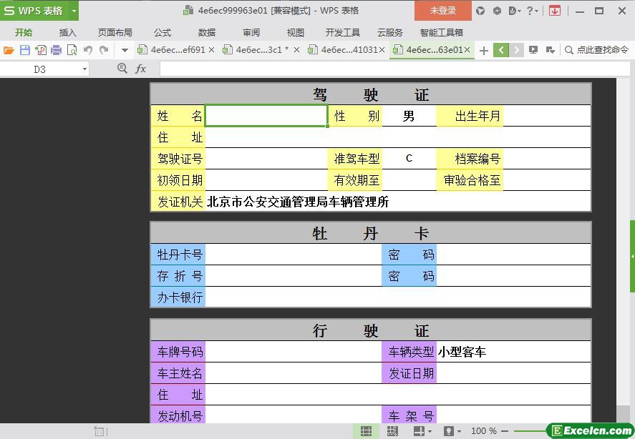This screenshot has height=439, width=635.
Task: Click the undo arrow icon
Action: [x=88, y=50]
